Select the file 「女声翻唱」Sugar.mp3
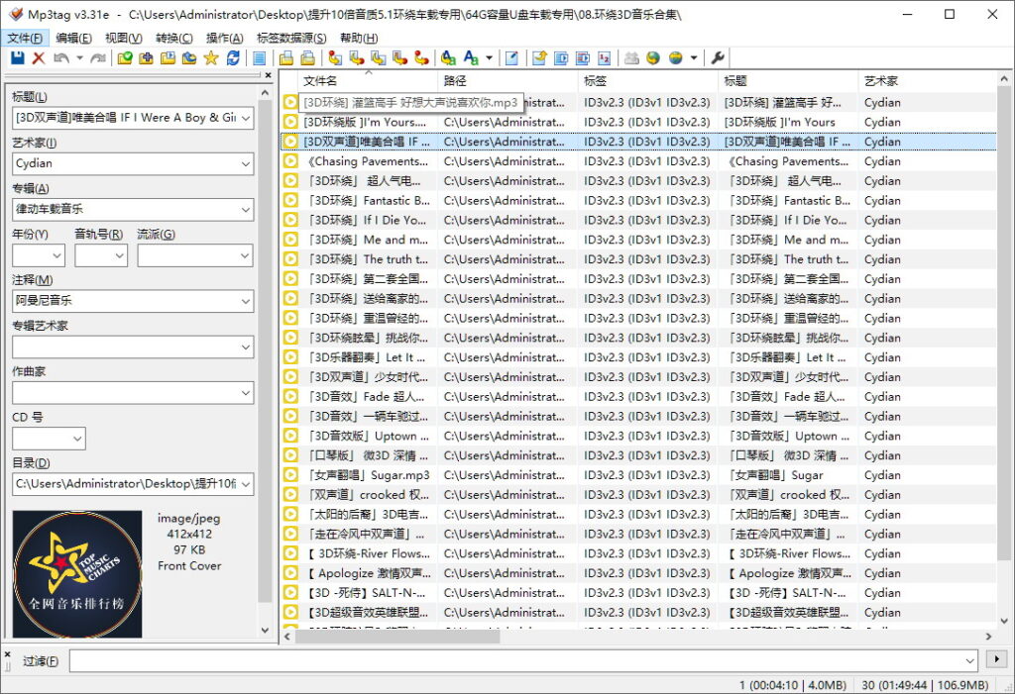This screenshot has height=694, width=1015. point(367,475)
